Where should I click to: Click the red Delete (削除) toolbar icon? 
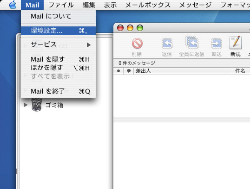coord(137,44)
